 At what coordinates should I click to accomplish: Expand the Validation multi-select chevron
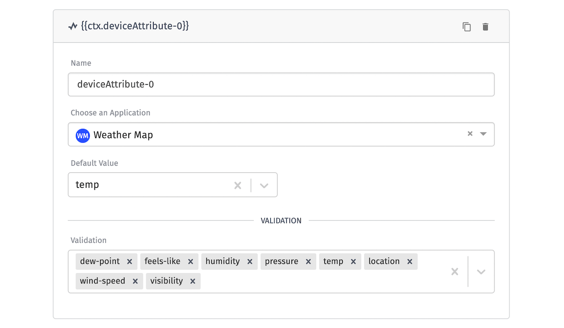(x=481, y=272)
